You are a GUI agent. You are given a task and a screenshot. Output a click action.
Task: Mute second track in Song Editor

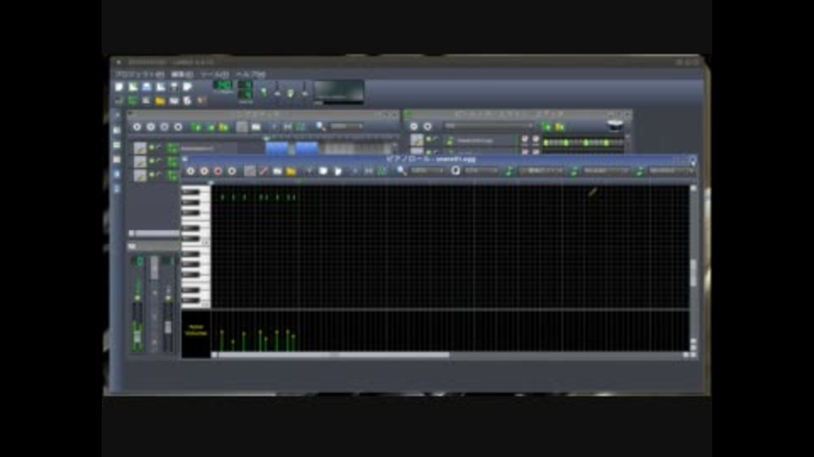(152, 162)
